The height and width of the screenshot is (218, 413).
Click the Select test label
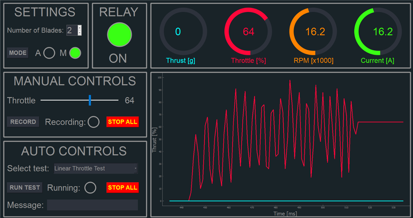click(28, 169)
